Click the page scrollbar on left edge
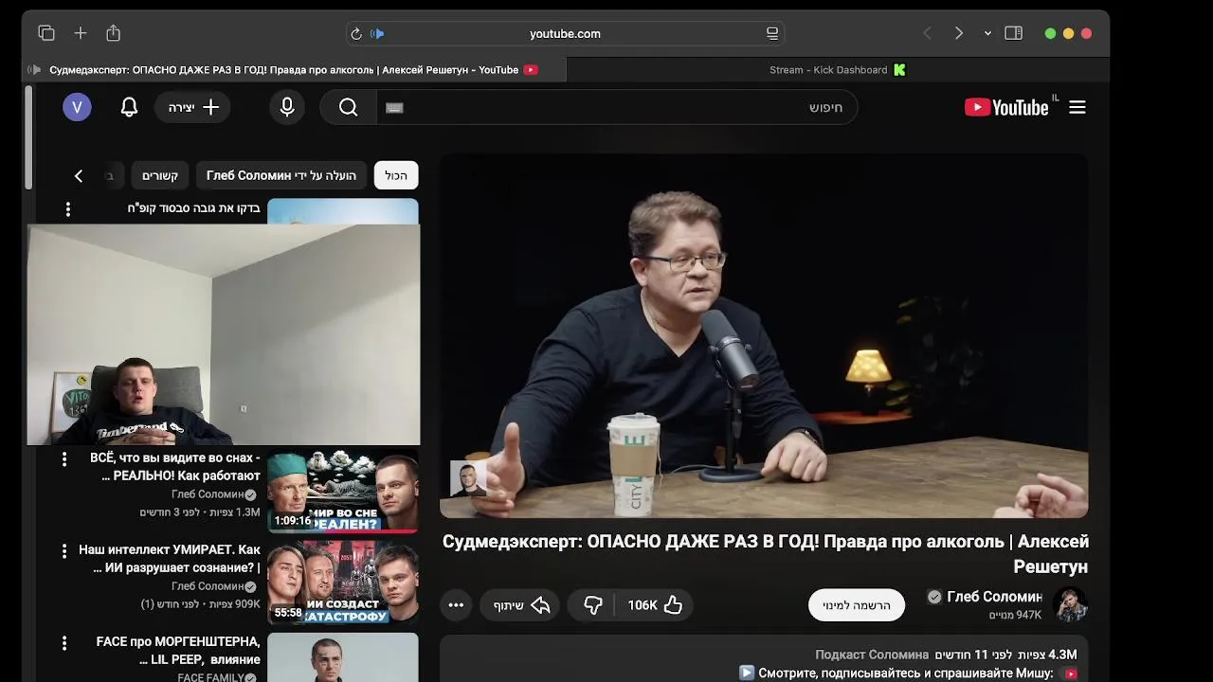The height and width of the screenshot is (682, 1213). (x=29, y=137)
